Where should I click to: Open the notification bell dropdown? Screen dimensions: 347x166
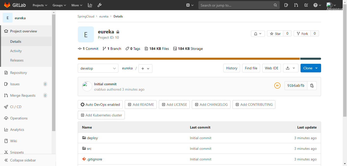pyautogui.click(x=258, y=34)
